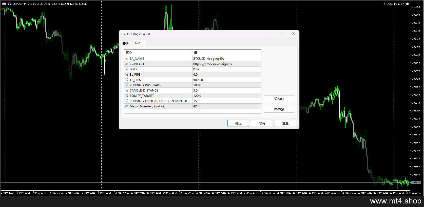Viewport: 424px width, 207px height.
Task: Click the PENDING_ORDERS_EXPIRY_IN_MINTUES label
Action: 160,101
